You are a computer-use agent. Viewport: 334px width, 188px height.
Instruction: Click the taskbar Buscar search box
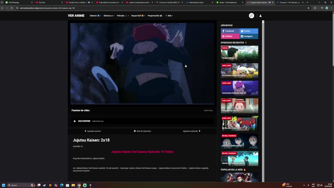[x=21, y=185]
